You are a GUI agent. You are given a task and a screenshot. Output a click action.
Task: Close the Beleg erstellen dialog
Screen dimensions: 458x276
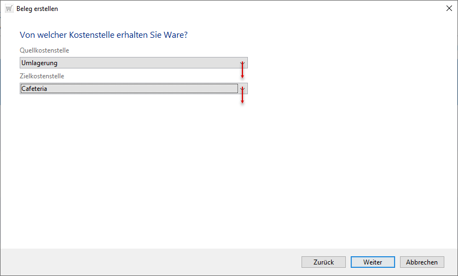click(448, 8)
